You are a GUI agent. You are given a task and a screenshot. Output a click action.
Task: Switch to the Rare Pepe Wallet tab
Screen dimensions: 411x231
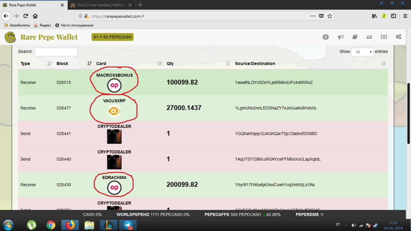click(33, 5)
